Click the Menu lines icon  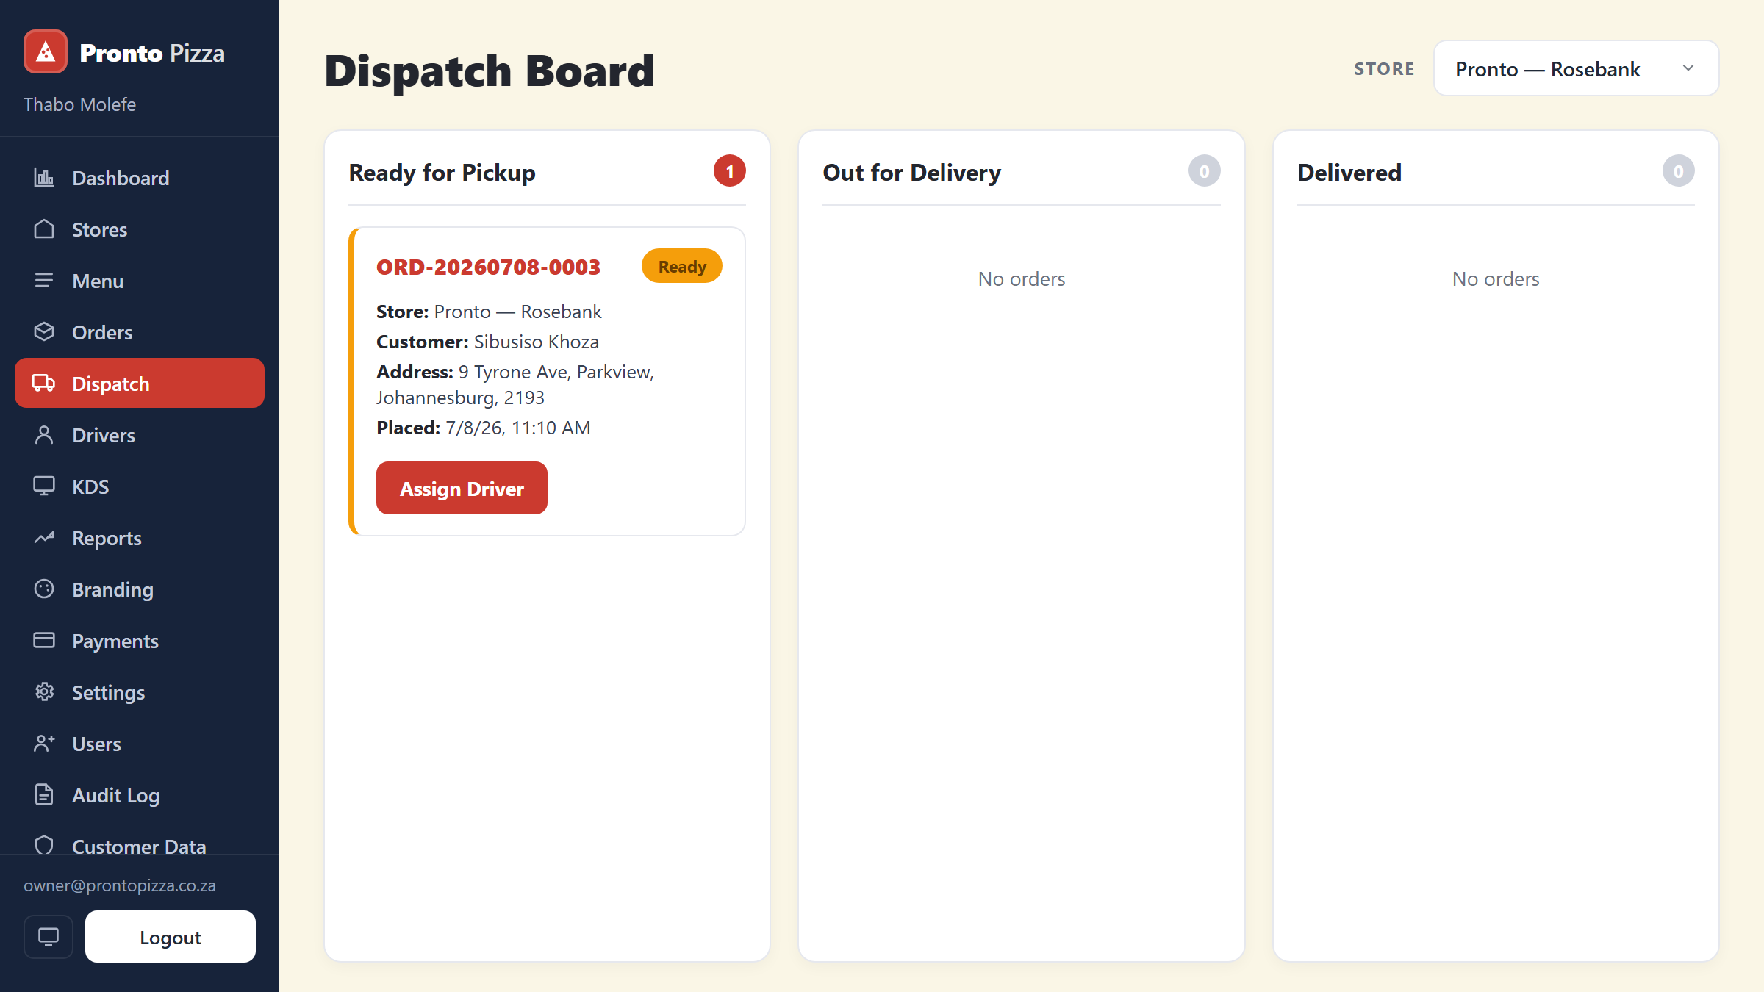pos(44,281)
